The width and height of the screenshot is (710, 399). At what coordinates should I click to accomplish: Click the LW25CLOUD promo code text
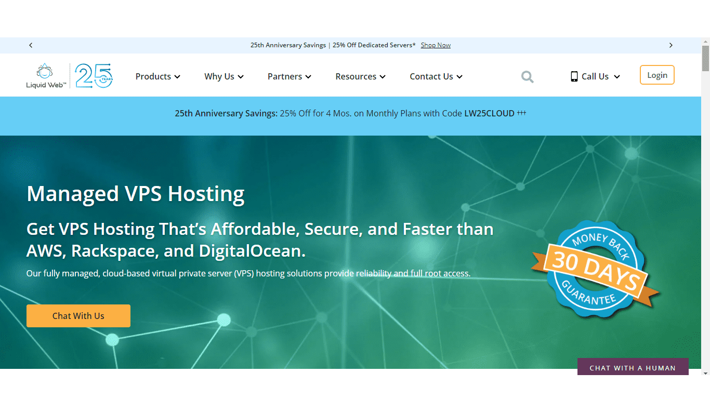489,113
